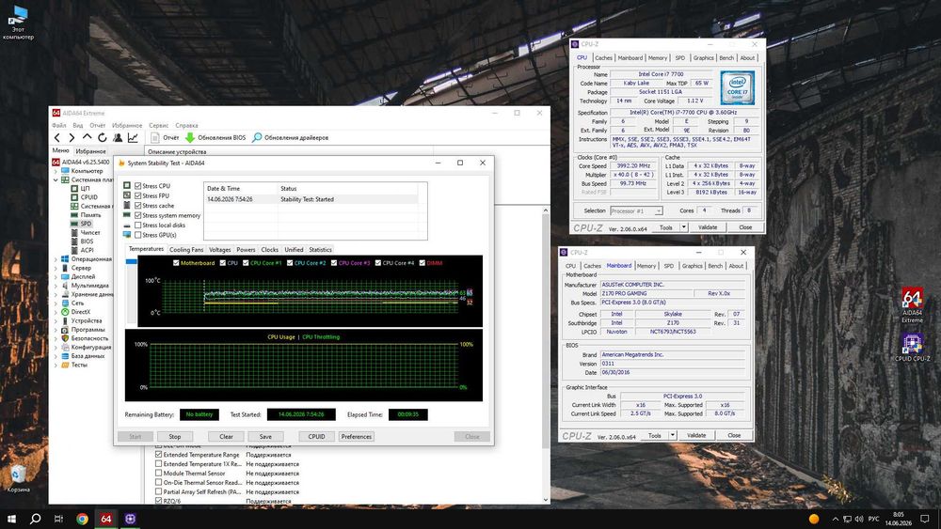
Task: Open Файл menu in AIDA64
Action: (58, 125)
